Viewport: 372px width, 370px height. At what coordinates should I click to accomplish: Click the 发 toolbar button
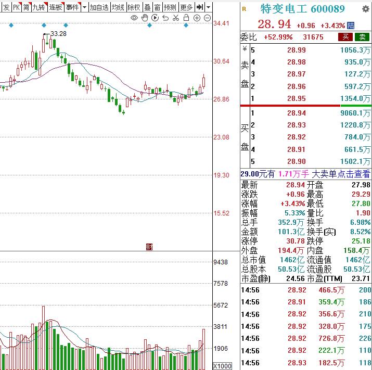tap(6, 7)
